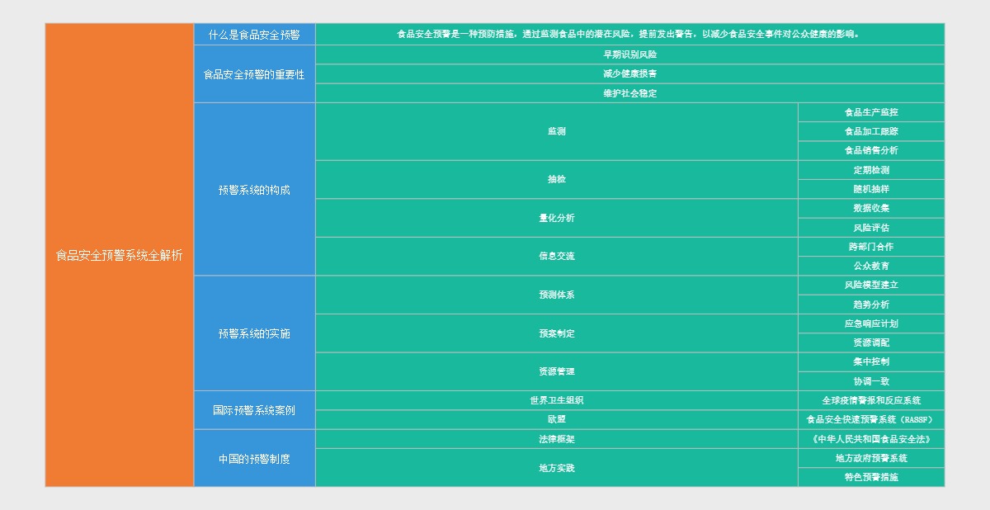Click the 应急响应计划 leaf cell
This screenshot has height=510, width=990.
[x=870, y=323]
